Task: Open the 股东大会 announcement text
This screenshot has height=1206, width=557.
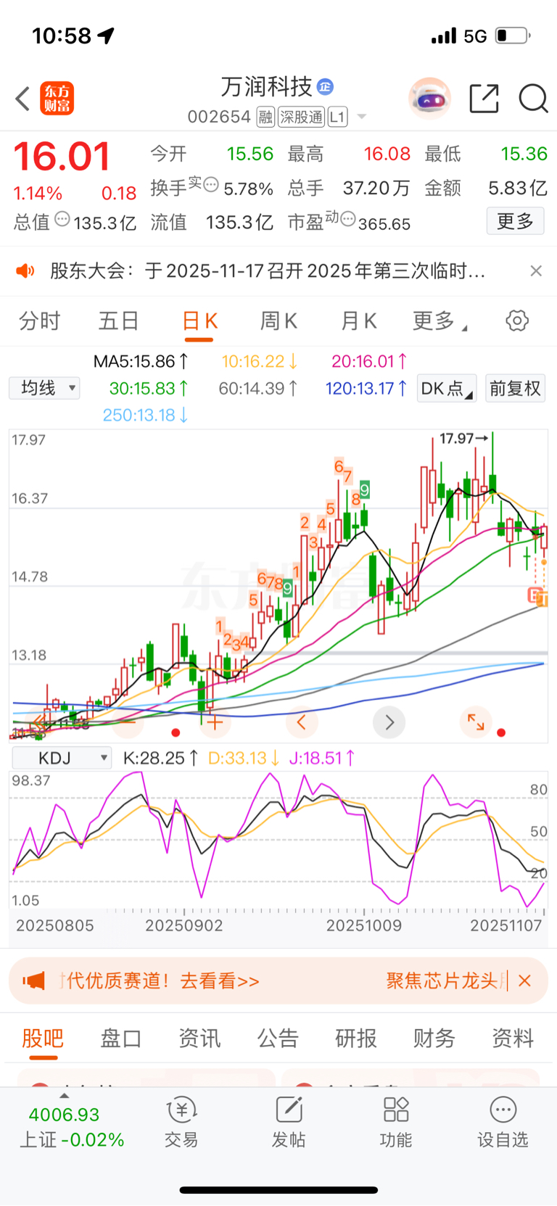Action: [x=268, y=271]
